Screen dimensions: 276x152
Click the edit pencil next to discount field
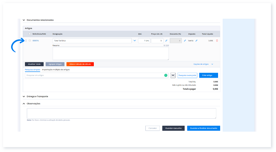(185, 41)
